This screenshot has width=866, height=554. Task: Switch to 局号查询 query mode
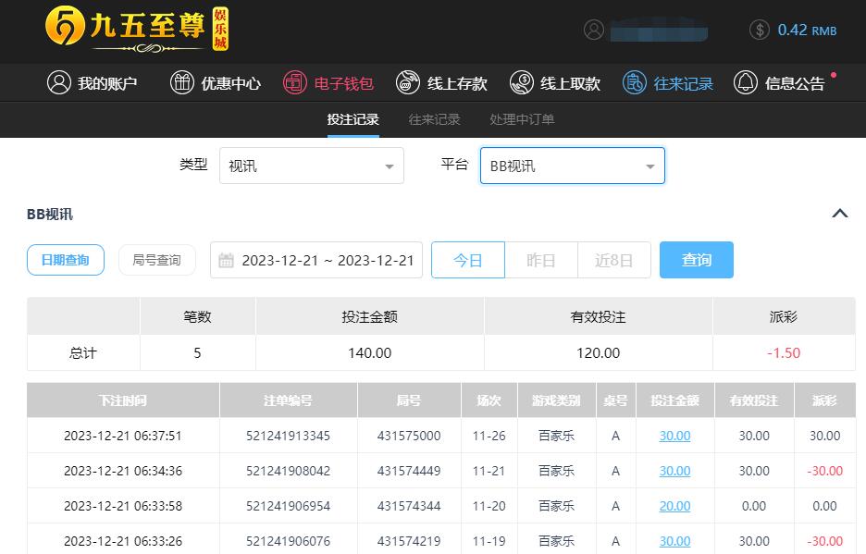point(156,261)
